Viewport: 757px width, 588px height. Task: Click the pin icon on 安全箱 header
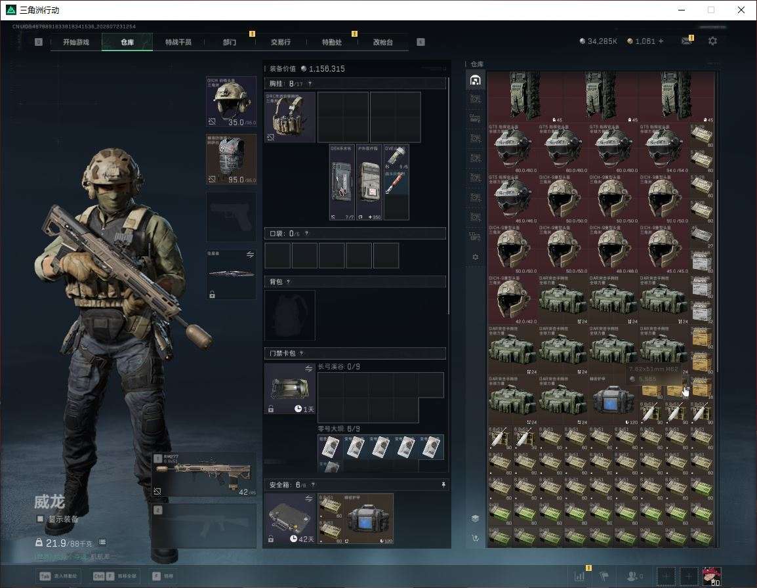[x=443, y=484]
